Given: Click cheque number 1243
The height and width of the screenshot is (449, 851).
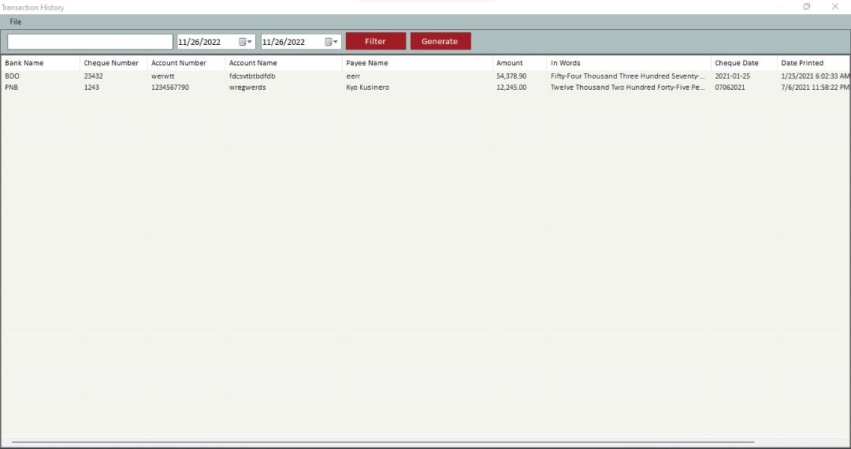Looking at the screenshot, I should click(x=91, y=87).
